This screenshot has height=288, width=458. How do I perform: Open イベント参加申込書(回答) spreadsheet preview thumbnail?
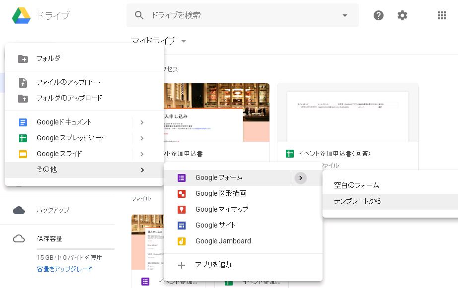(347, 113)
